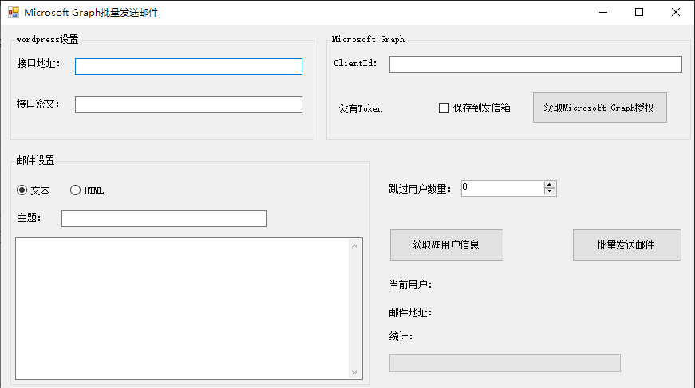695x388 pixels.
Task: Click the 主题 subject field
Action: coord(164,218)
